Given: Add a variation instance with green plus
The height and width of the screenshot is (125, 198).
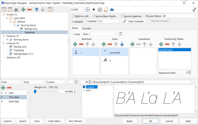Looking at the screenshot, I should [x=4, y=88].
